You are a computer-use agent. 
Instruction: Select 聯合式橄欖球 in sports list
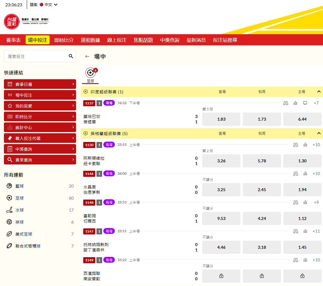click(40, 246)
